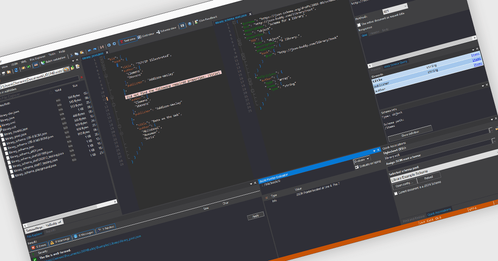Screen dimensions: 498x261
Task: Toggle the 0 Messages filter
Action: 83,234
